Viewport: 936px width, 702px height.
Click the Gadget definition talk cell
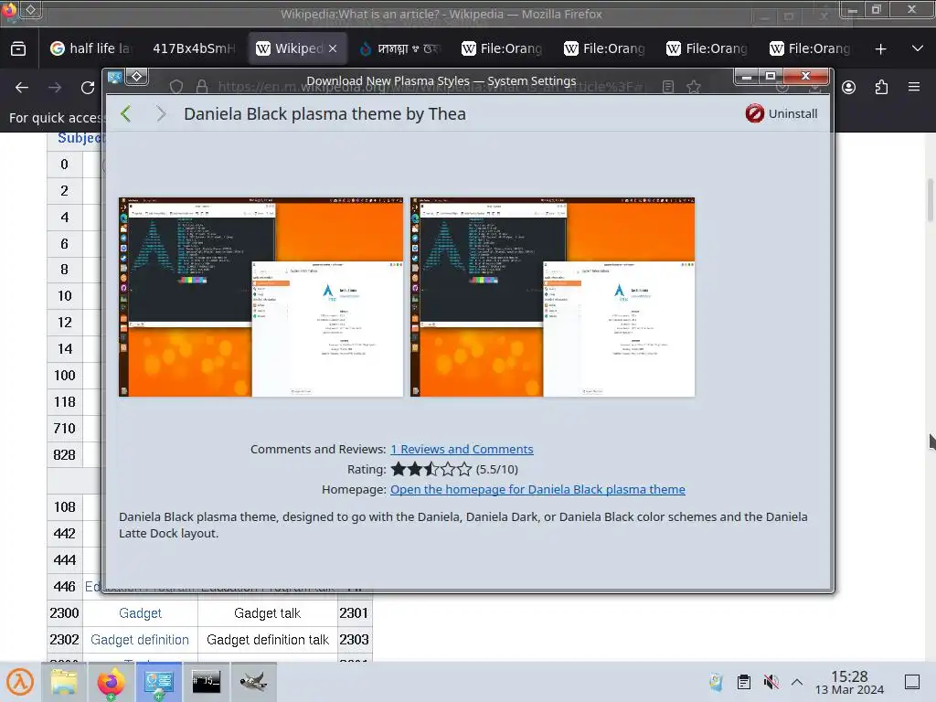point(268,639)
